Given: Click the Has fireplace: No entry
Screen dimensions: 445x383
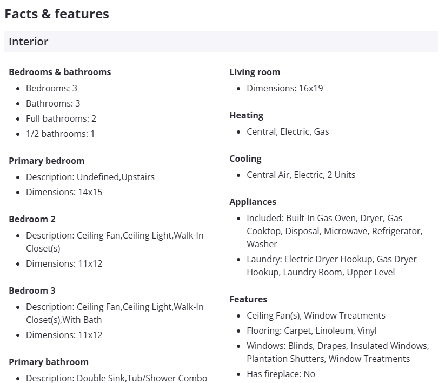Looking at the screenshot, I should click(281, 374).
